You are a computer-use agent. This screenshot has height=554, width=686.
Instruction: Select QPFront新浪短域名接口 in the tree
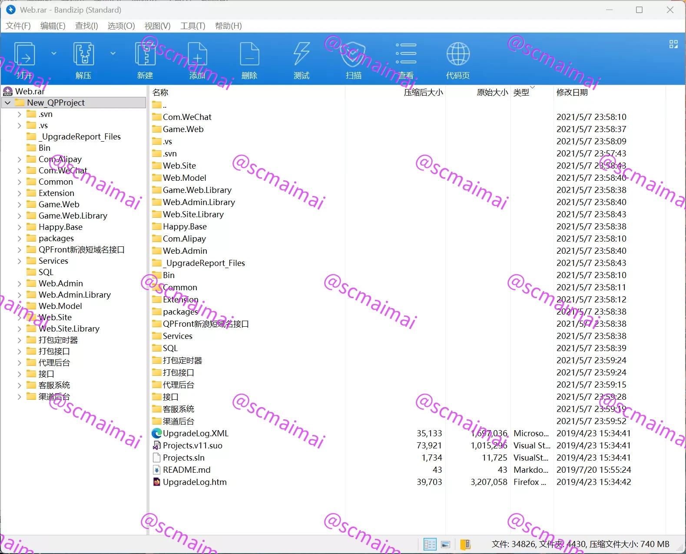pyautogui.click(x=82, y=249)
